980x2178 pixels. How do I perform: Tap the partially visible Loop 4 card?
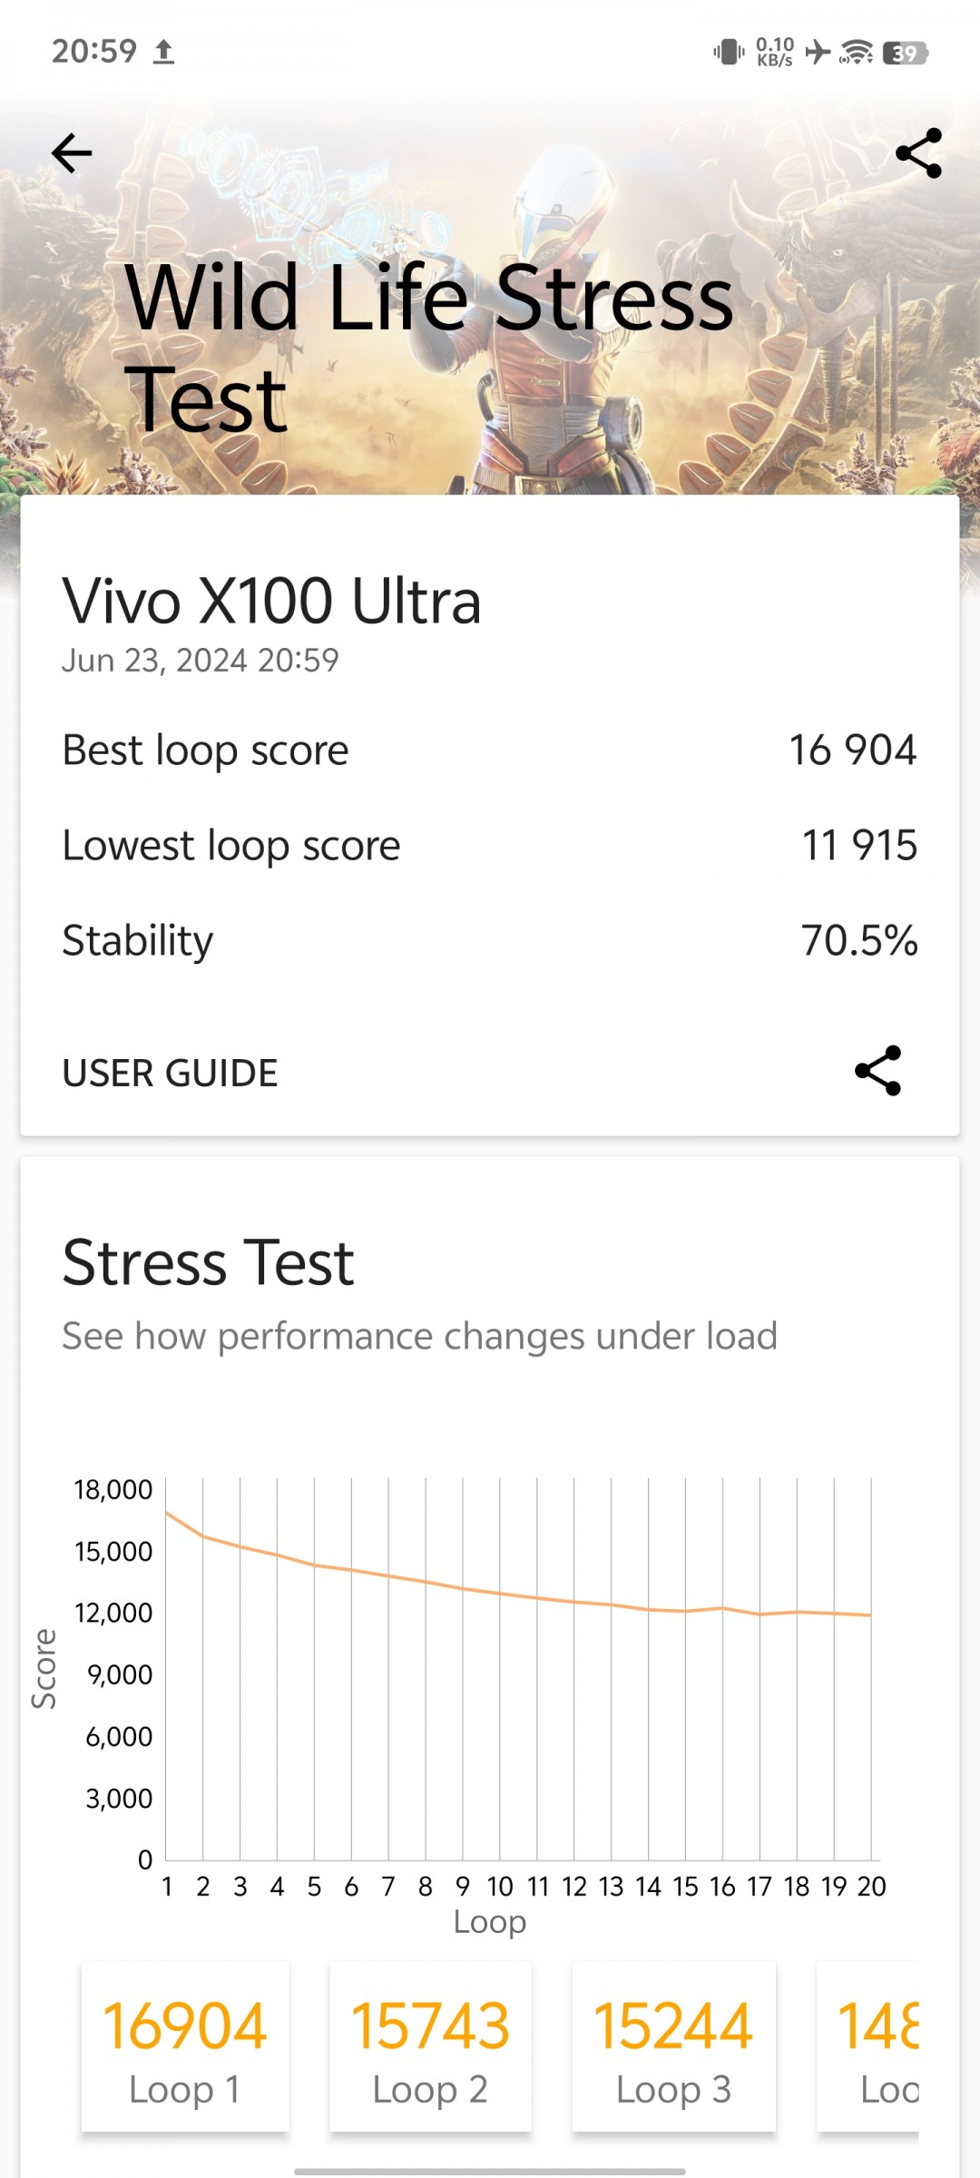(868, 2046)
